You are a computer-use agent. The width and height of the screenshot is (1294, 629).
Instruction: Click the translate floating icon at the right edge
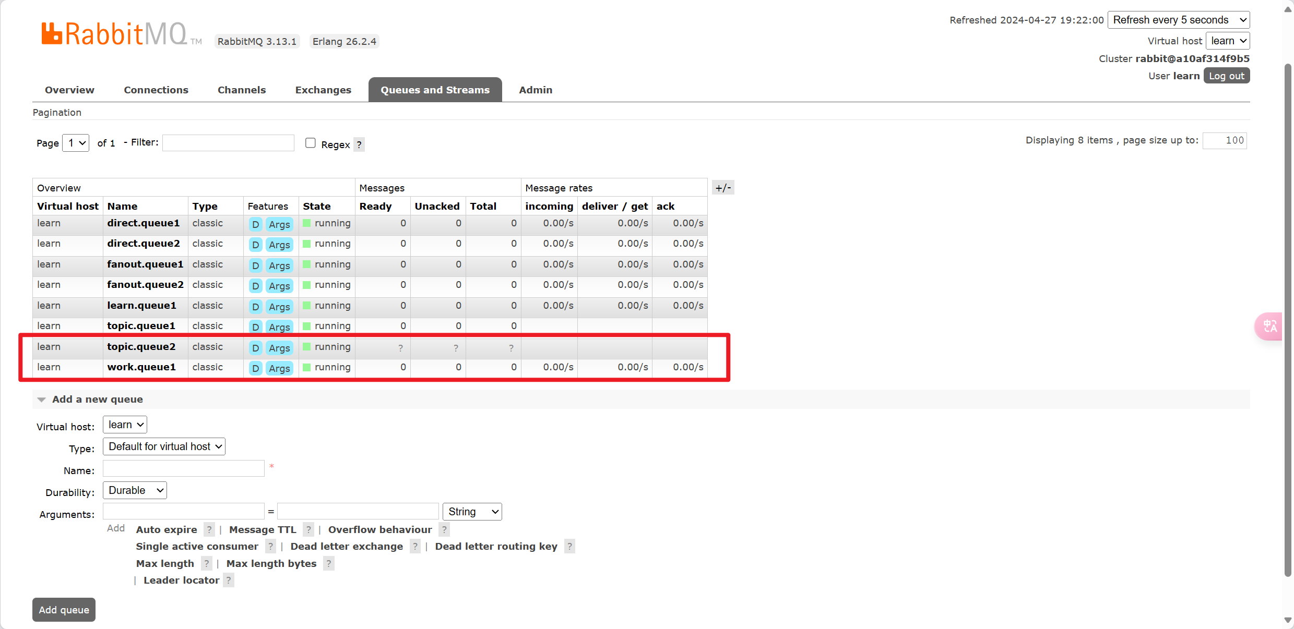(1269, 326)
